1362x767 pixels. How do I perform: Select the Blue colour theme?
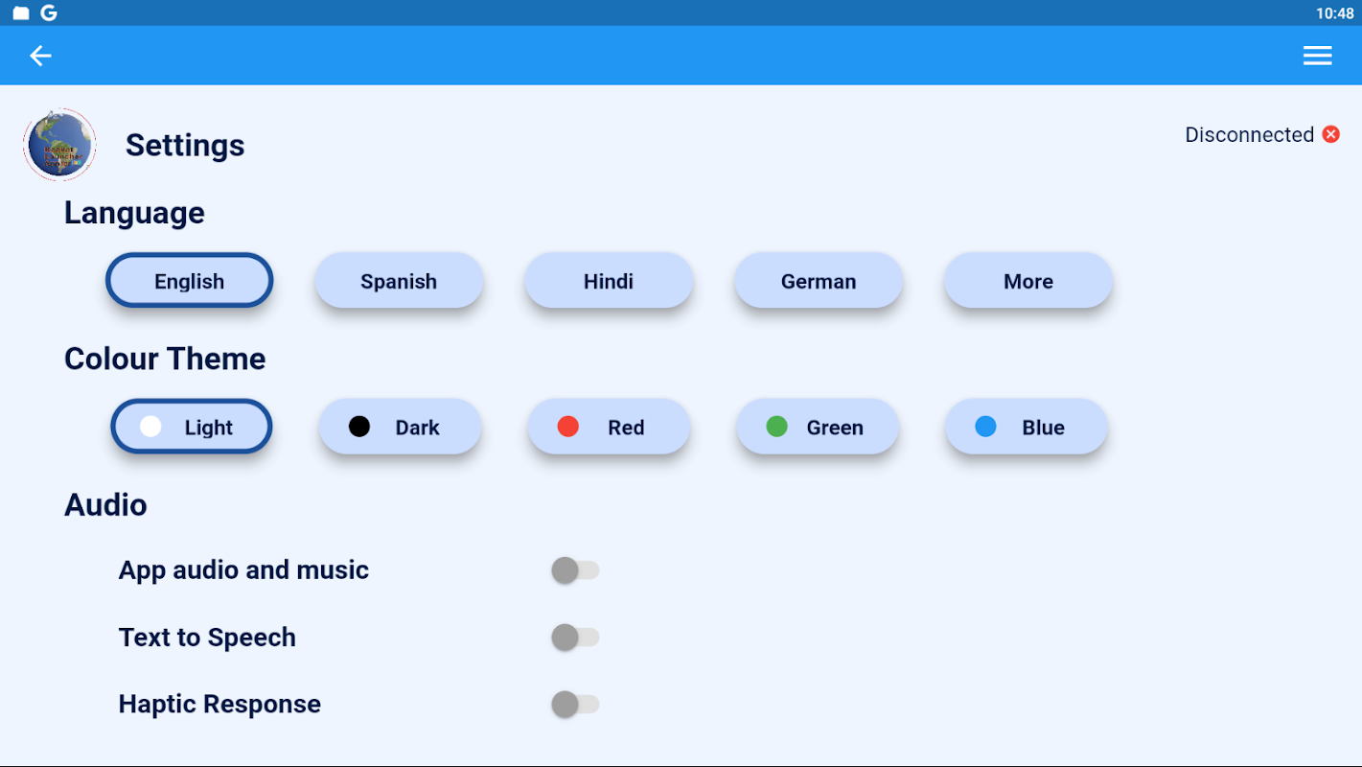pos(1027,427)
